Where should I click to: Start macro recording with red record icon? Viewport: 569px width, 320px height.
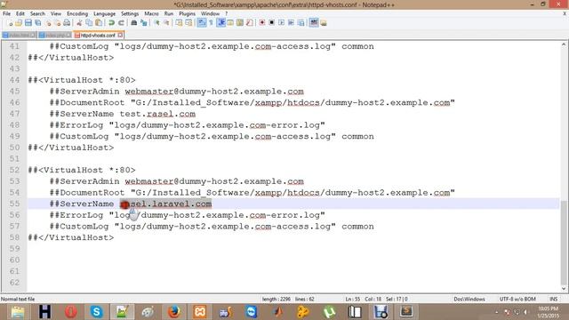click(x=262, y=23)
